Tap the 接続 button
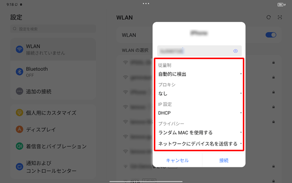 (x=224, y=161)
